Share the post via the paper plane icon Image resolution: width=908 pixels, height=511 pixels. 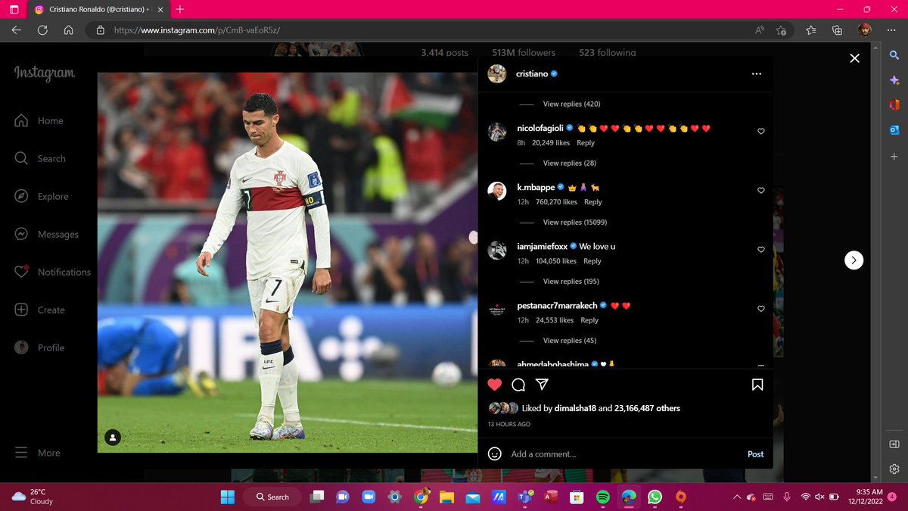point(542,385)
